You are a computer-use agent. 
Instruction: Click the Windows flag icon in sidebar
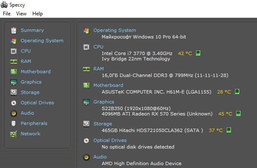pyautogui.click(x=14, y=41)
